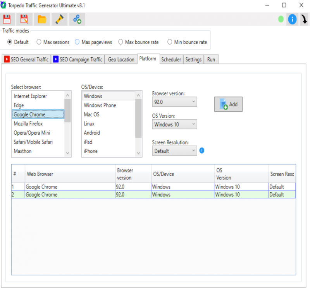Viewport: 310px width, 289px height.
Task: Select Mozilla Firefox in browser list
Action: click(28, 124)
